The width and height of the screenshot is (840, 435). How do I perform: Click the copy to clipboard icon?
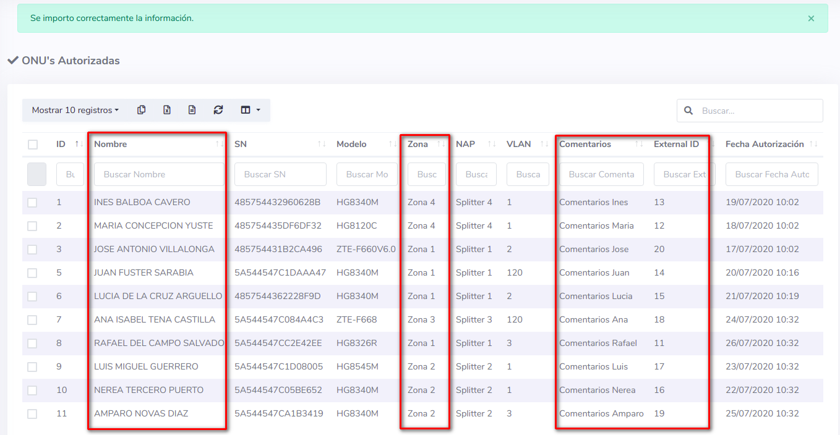click(142, 110)
